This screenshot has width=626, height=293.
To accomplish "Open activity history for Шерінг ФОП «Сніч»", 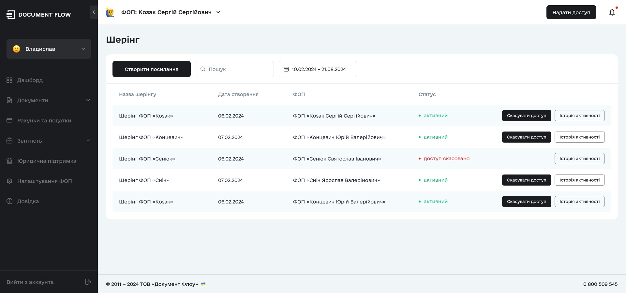I will point(580,180).
